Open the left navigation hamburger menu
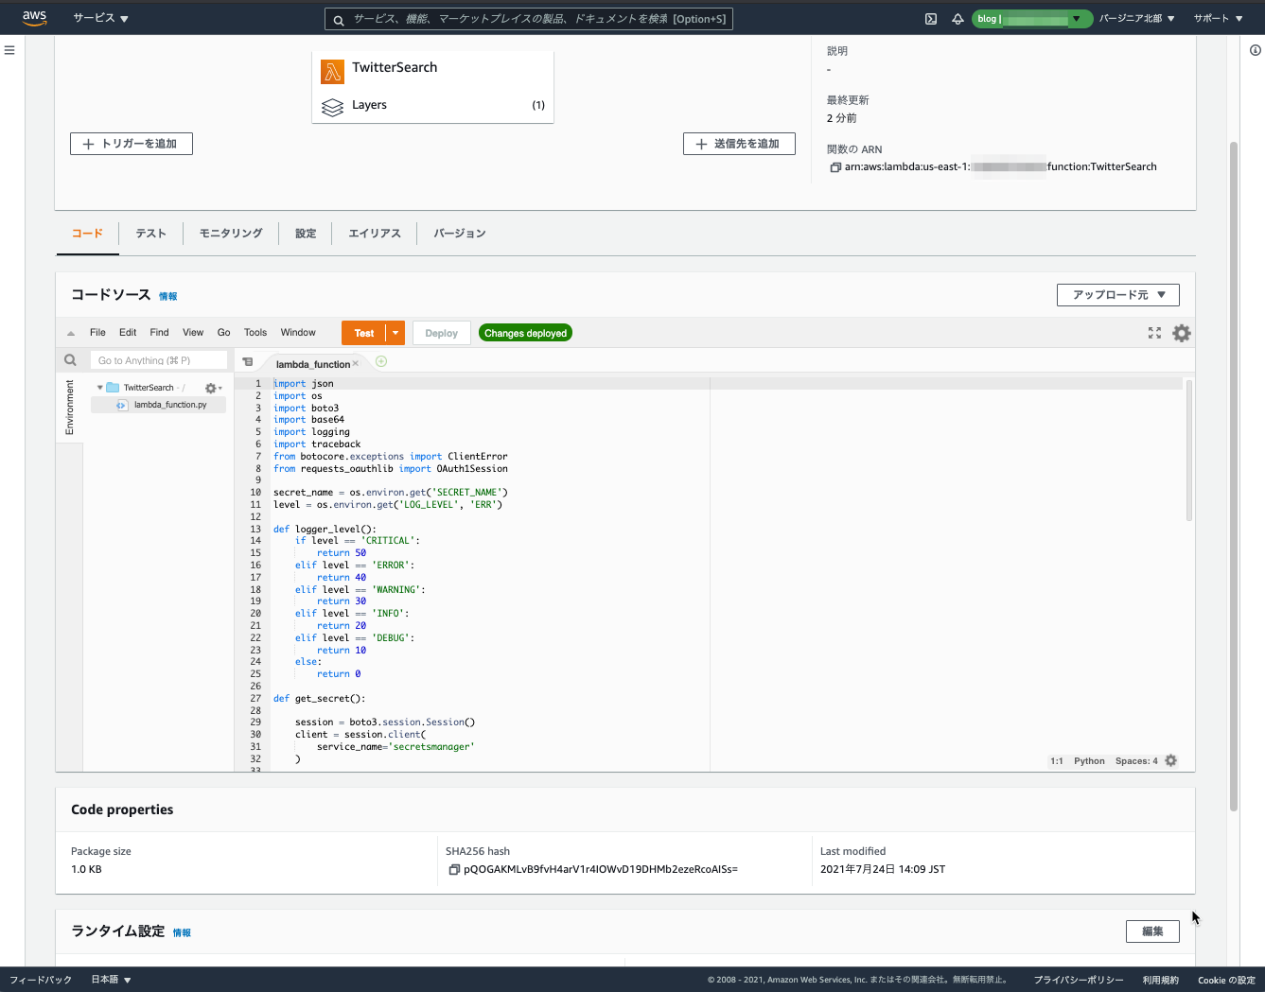 click(9, 50)
